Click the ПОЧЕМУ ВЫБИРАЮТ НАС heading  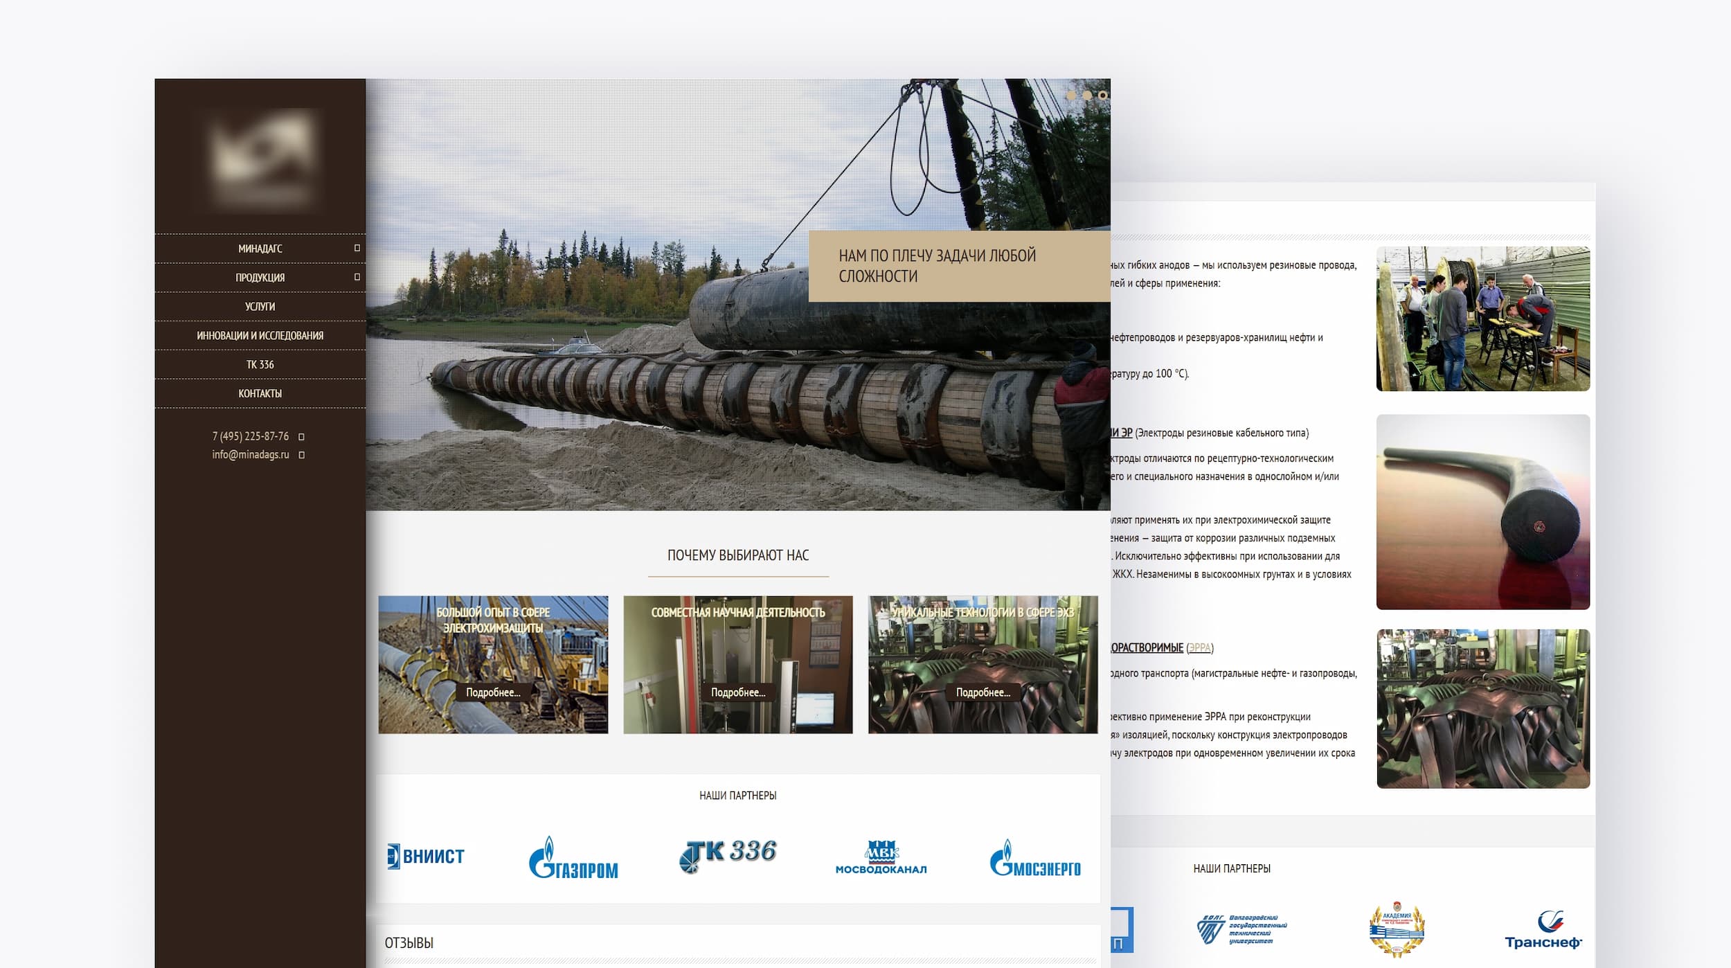click(738, 555)
